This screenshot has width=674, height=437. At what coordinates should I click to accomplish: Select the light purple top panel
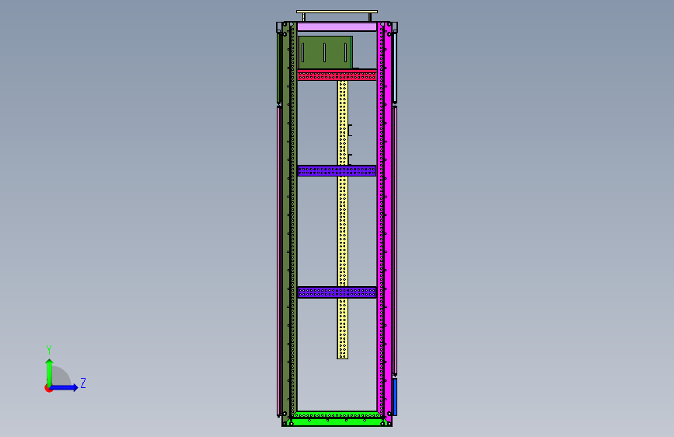tap(337, 27)
